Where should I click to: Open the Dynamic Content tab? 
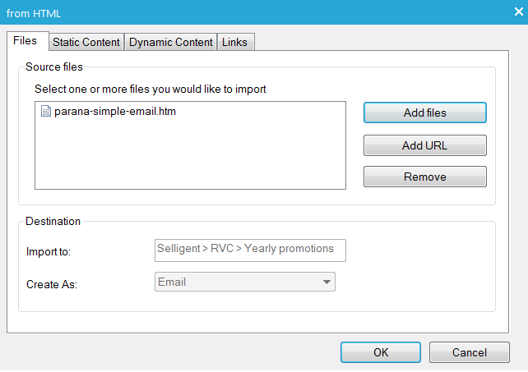pyautogui.click(x=171, y=42)
